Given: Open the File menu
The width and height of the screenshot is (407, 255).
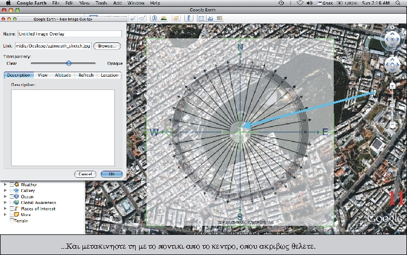Looking at the screenshot, I should (56, 3).
